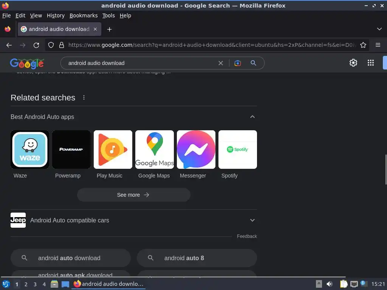Select the Poweramp app thumbnail
The width and height of the screenshot is (387, 290).
pos(71,150)
